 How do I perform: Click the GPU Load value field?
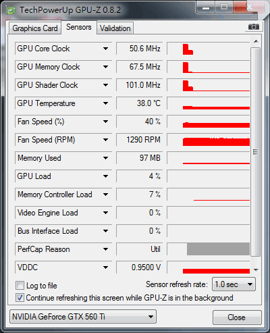click(140, 176)
